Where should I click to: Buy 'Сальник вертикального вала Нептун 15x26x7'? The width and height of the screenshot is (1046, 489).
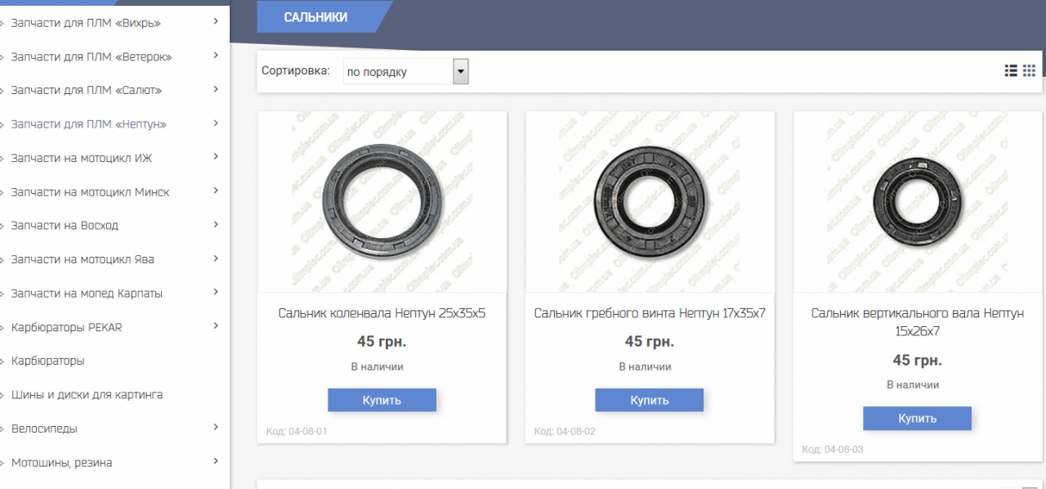tap(917, 418)
